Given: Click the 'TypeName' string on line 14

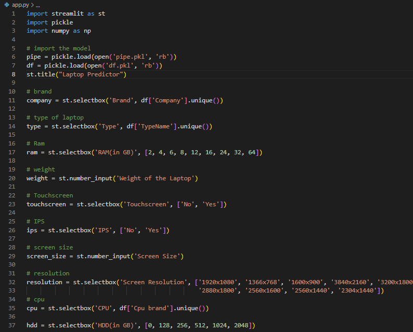Looking at the screenshot, I should click(x=155, y=127).
